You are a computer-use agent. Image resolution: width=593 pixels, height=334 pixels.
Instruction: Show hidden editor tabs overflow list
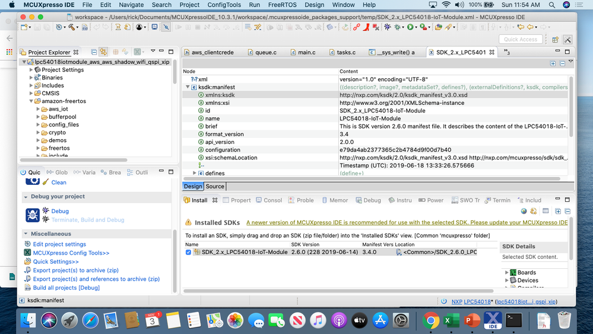[507, 52]
